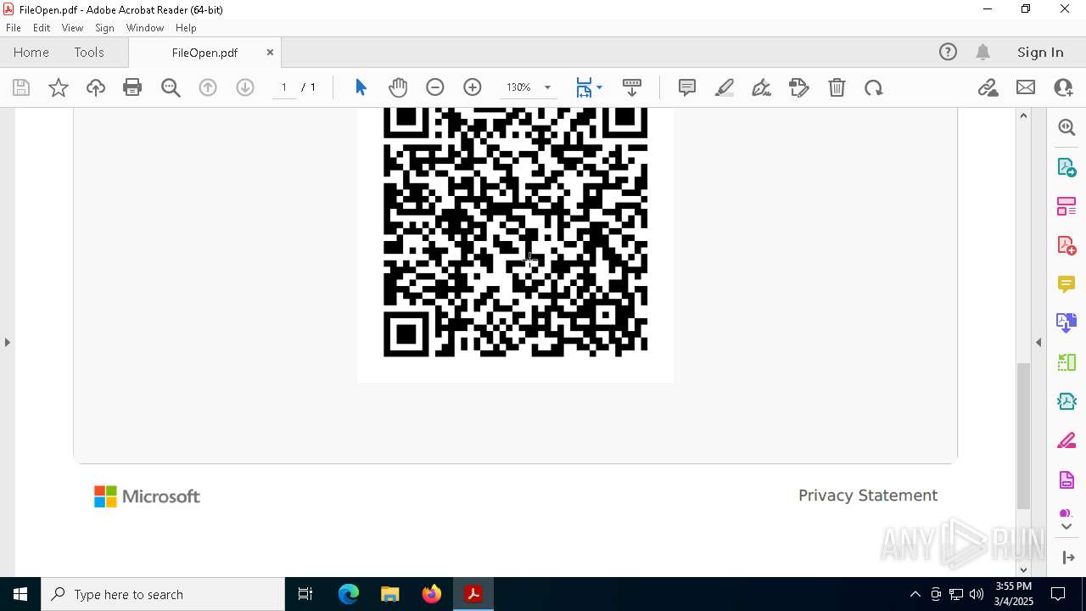Edit the current page number field
The height and width of the screenshot is (611, 1086).
pyautogui.click(x=284, y=87)
